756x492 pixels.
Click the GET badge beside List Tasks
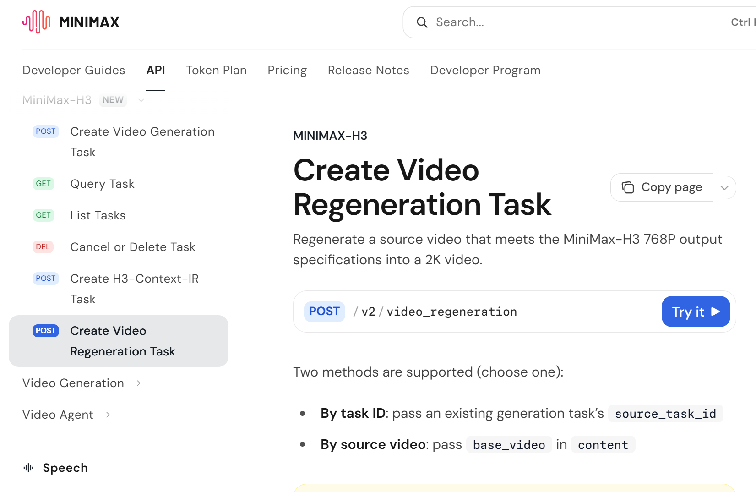coord(44,215)
